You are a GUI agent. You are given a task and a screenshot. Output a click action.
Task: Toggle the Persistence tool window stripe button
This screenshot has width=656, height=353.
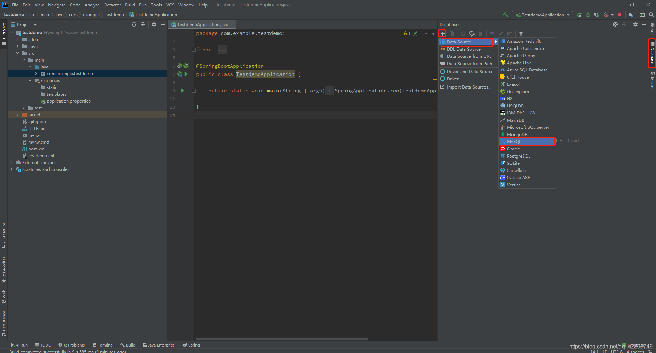(x=4, y=324)
